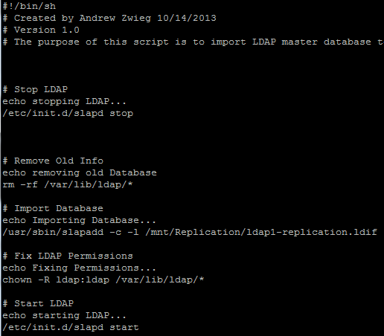Image resolution: width=384 pixels, height=336 pixels.
Task: Click the # Start LDAP comment
Action: coord(38,303)
